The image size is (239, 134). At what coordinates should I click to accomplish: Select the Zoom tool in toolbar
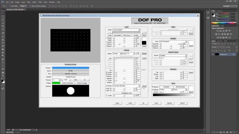tap(3, 76)
